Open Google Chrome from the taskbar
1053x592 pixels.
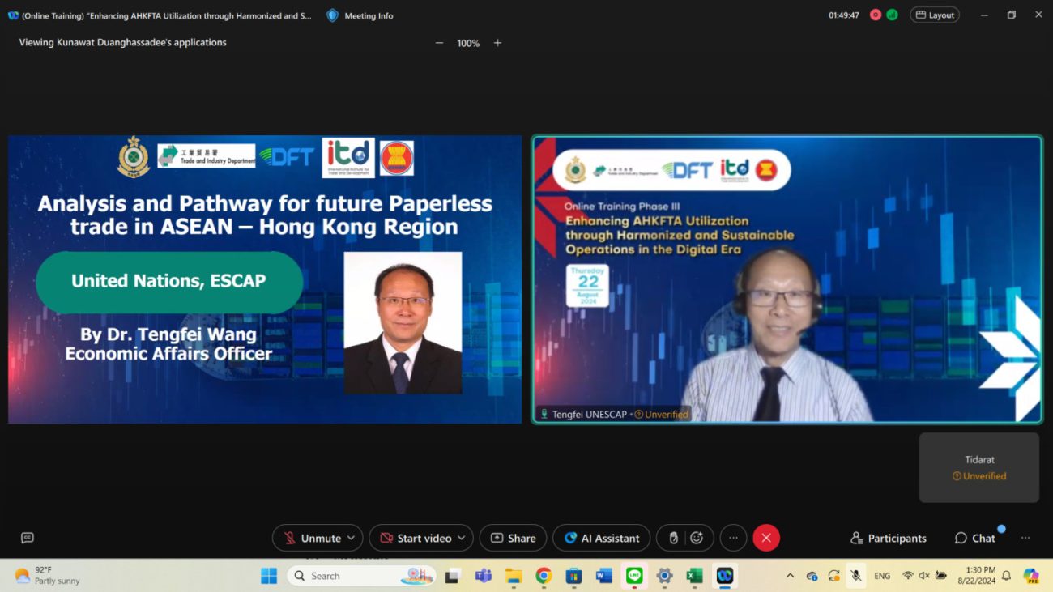544,576
